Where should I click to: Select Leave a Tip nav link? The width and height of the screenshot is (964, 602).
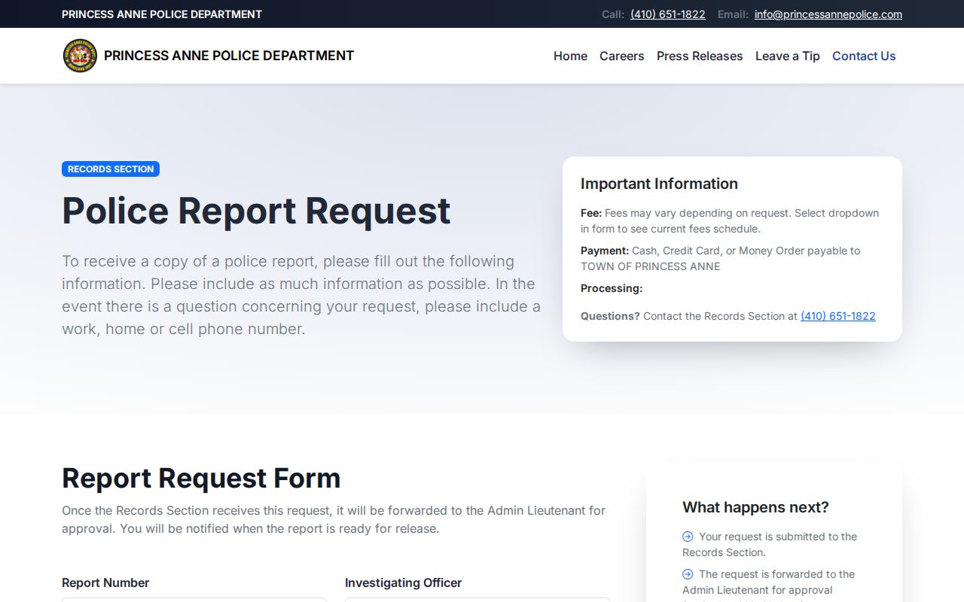pyautogui.click(x=788, y=56)
